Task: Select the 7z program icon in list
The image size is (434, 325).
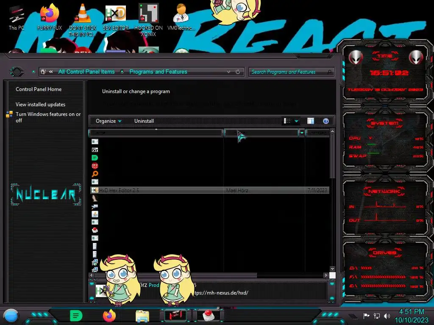Action: (x=95, y=150)
